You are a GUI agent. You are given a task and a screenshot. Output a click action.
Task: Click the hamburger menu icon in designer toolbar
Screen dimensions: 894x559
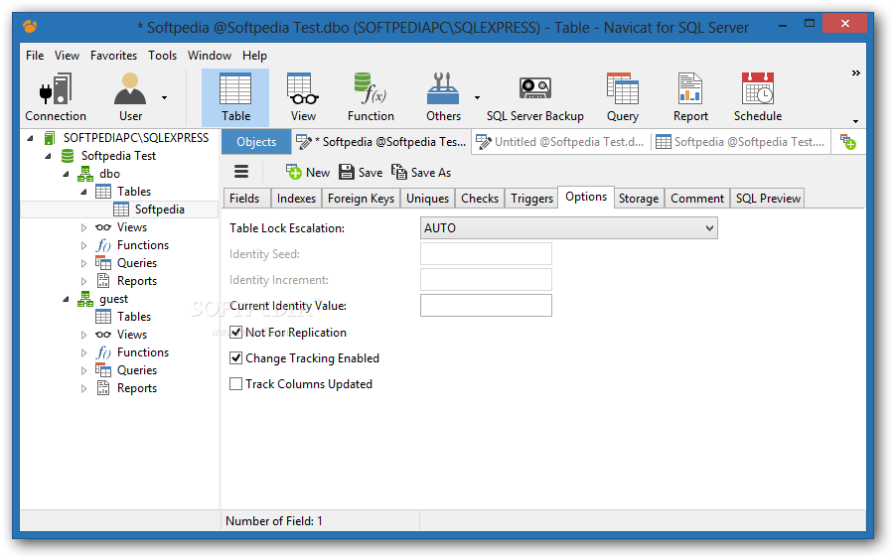(x=241, y=172)
